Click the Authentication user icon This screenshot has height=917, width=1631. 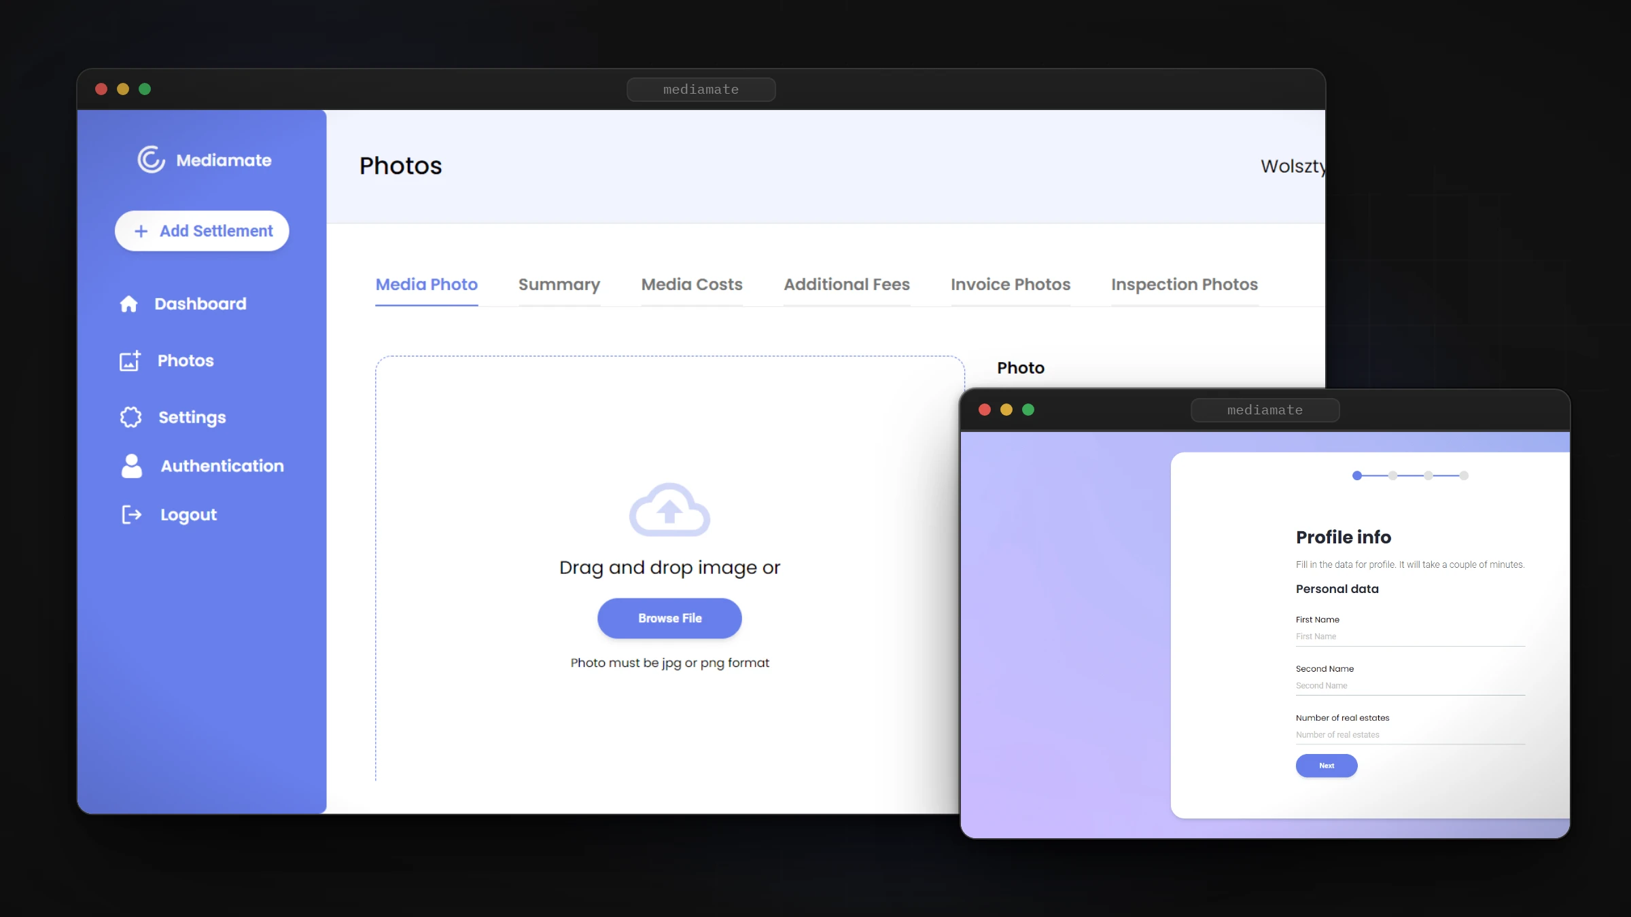pos(131,466)
